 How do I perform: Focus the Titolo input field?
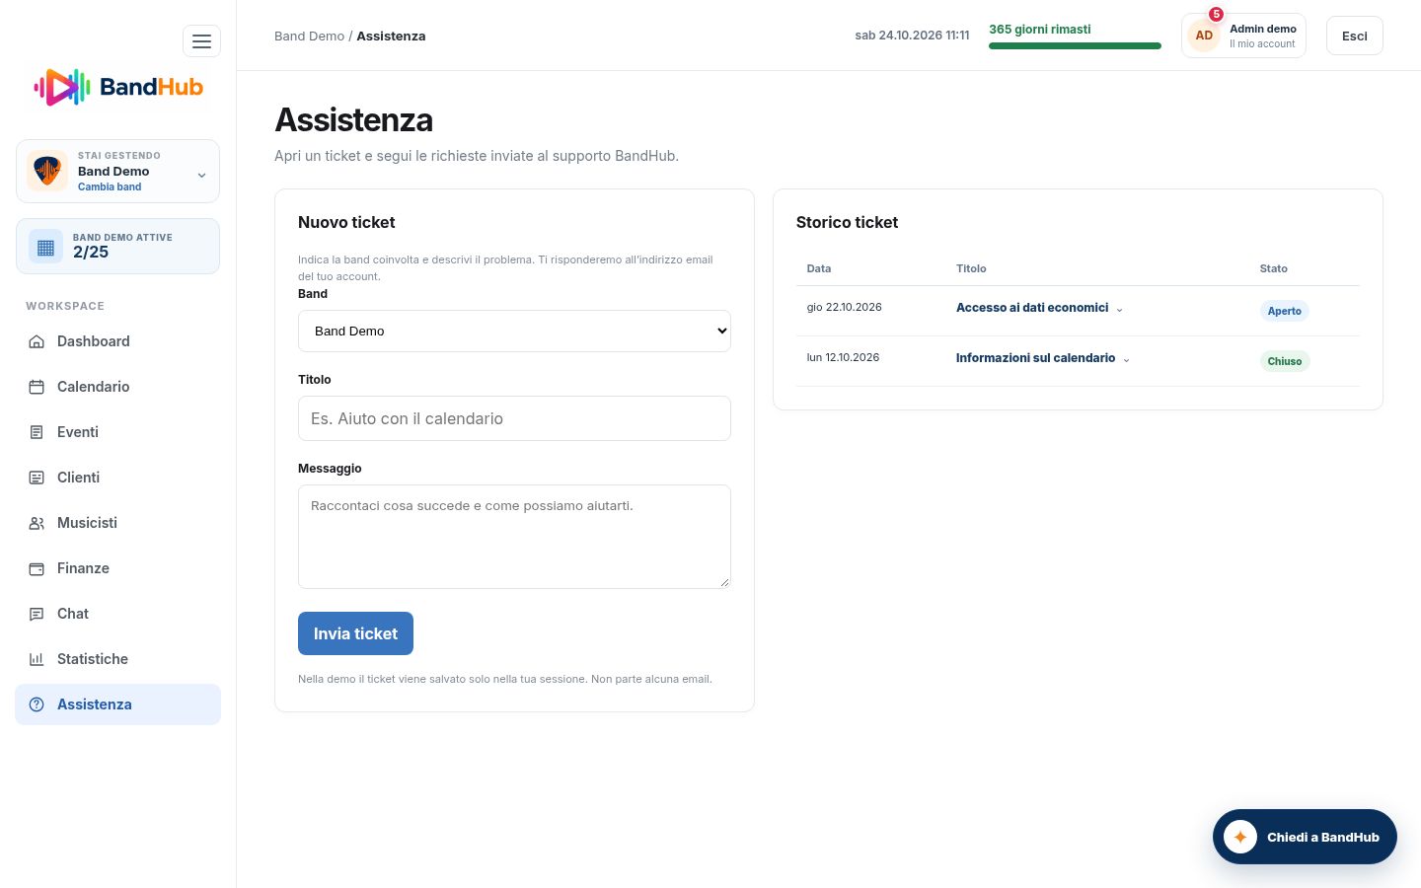[514, 418]
